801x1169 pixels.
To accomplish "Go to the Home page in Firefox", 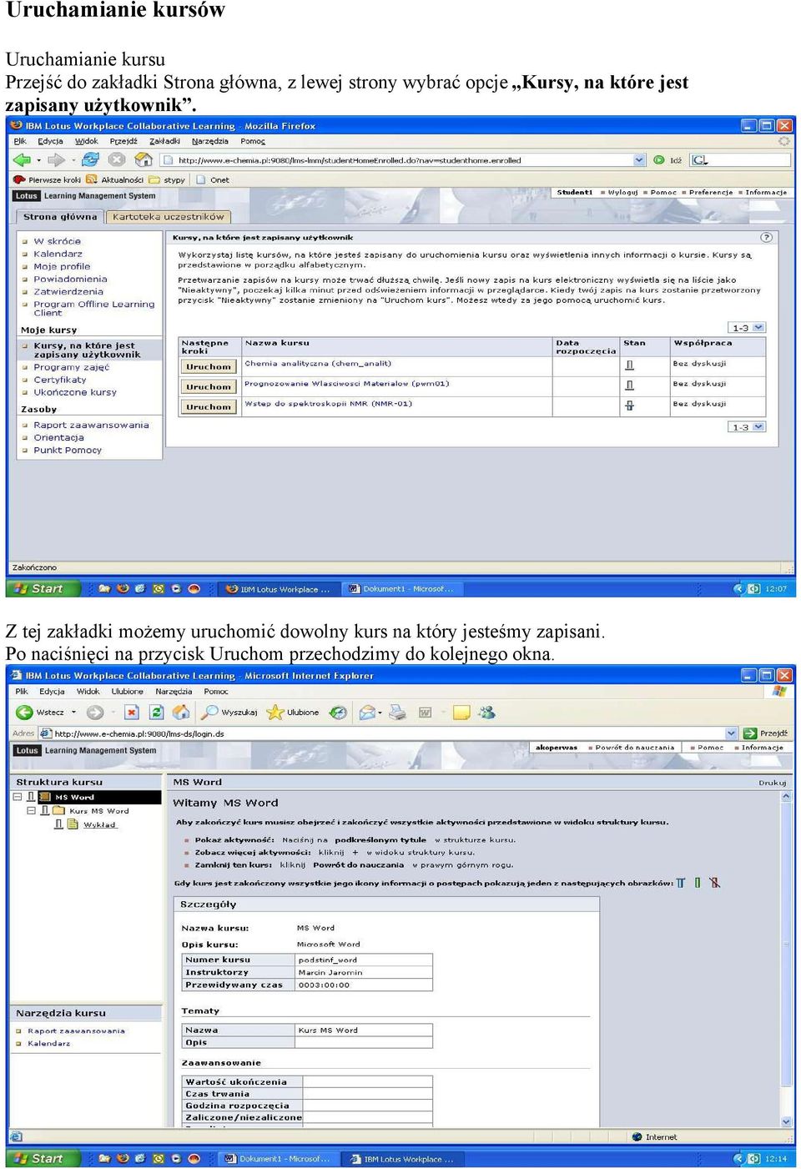I will coord(144,159).
